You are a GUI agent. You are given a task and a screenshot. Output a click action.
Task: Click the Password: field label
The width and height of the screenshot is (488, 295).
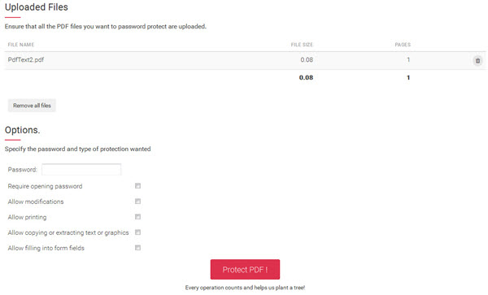click(x=23, y=170)
